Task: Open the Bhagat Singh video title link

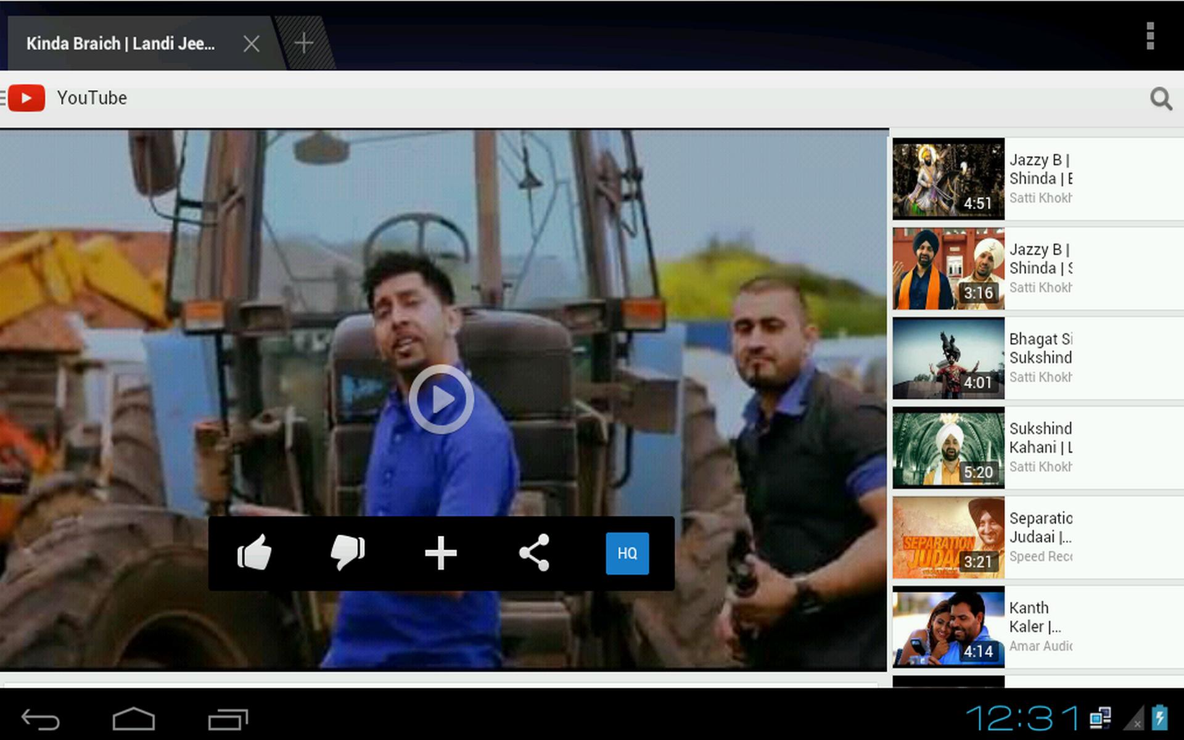Action: (x=1040, y=348)
